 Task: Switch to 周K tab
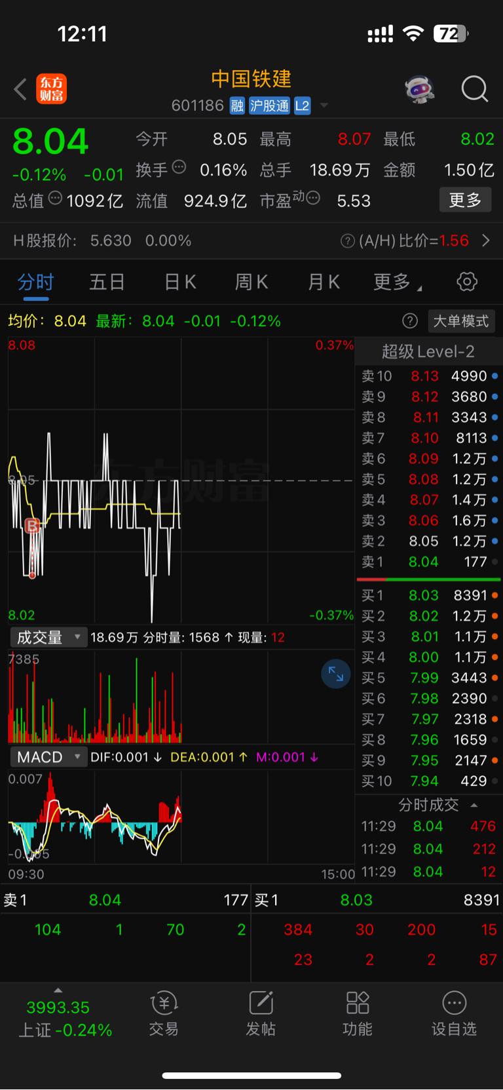pyautogui.click(x=251, y=282)
